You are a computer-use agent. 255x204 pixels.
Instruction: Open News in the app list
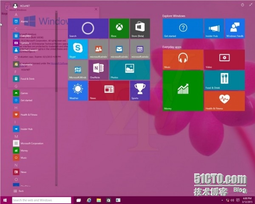pyautogui.click(x=20, y=172)
